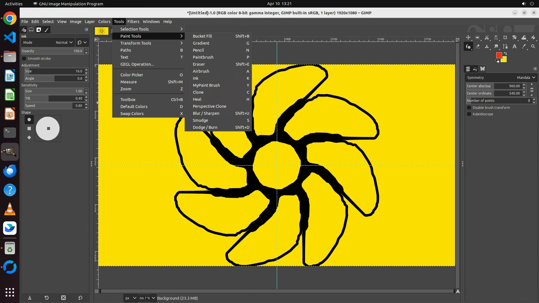Image resolution: width=539 pixels, height=303 pixels.
Task: Select the Text tool icon
Action: 515,47
